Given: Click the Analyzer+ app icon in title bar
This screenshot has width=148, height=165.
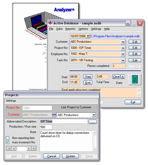Looking at the screenshot, I should click(x=50, y=23).
